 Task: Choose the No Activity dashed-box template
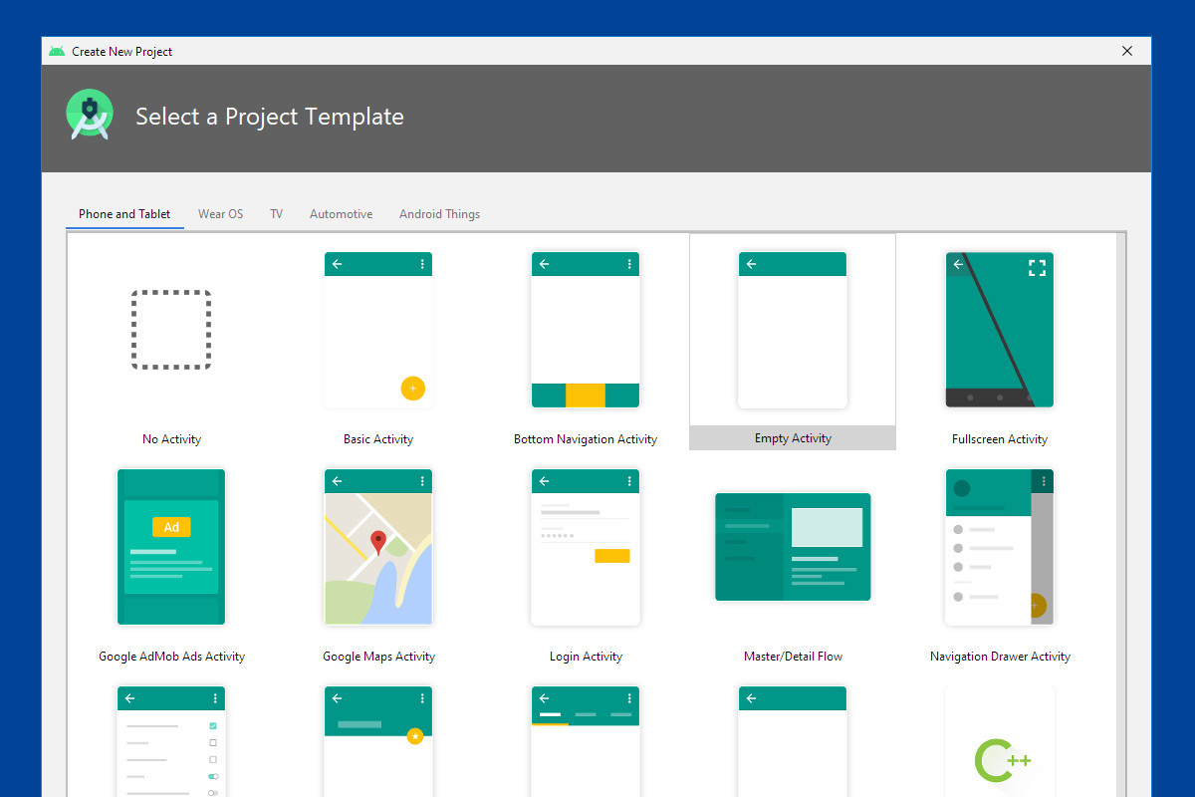171,330
